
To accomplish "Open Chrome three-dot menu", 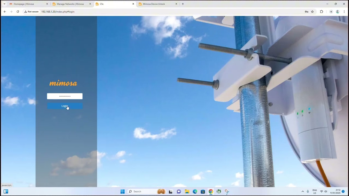I will pyautogui.click(x=344, y=12).
